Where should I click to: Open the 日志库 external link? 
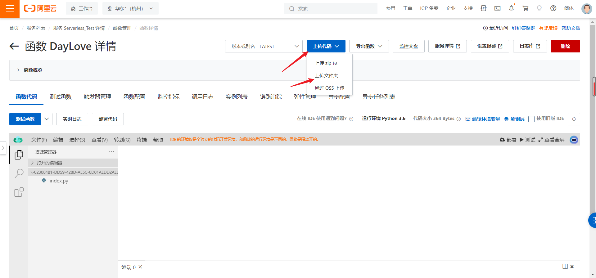point(530,46)
